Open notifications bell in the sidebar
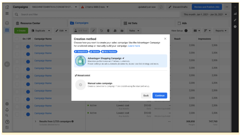The height and width of the screenshot is (137, 241). pos(7,110)
